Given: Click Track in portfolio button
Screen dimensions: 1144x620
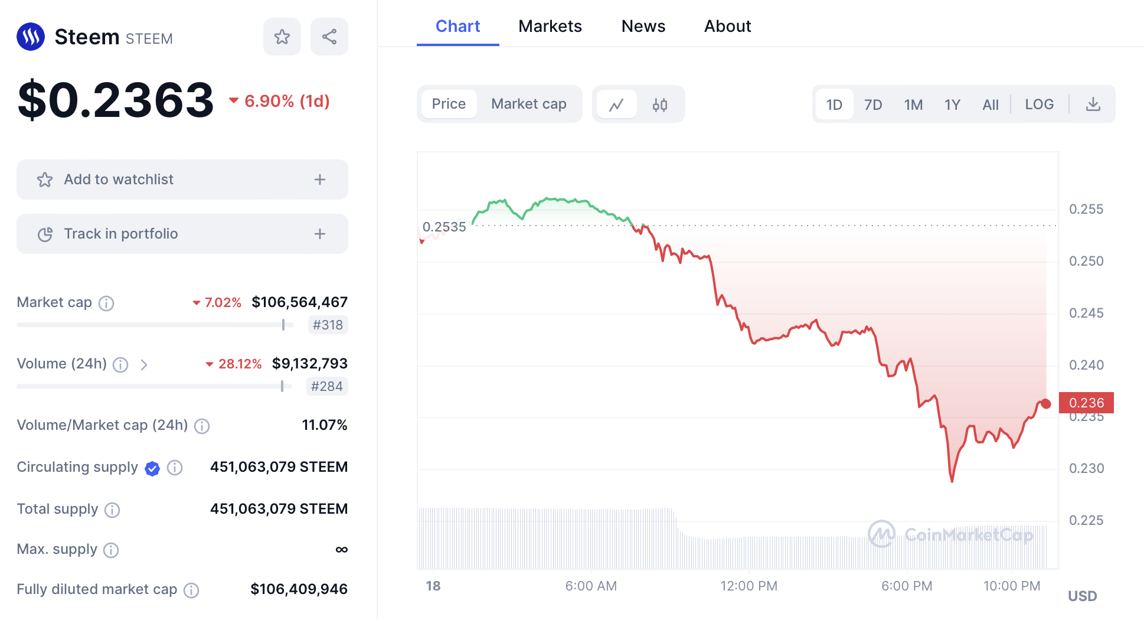Looking at the screenshot, I should (x=120, y=234).
